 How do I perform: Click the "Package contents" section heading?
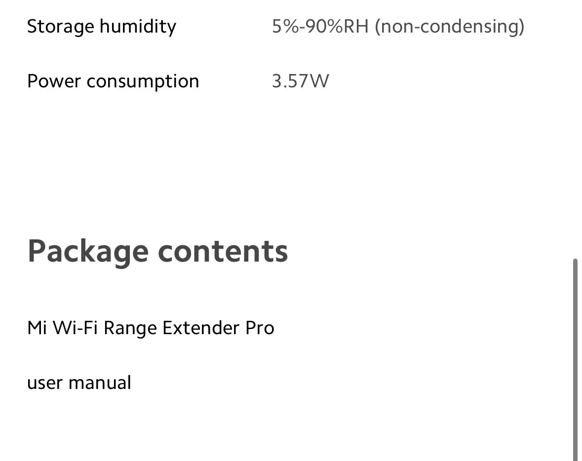(x=157, y=251)
